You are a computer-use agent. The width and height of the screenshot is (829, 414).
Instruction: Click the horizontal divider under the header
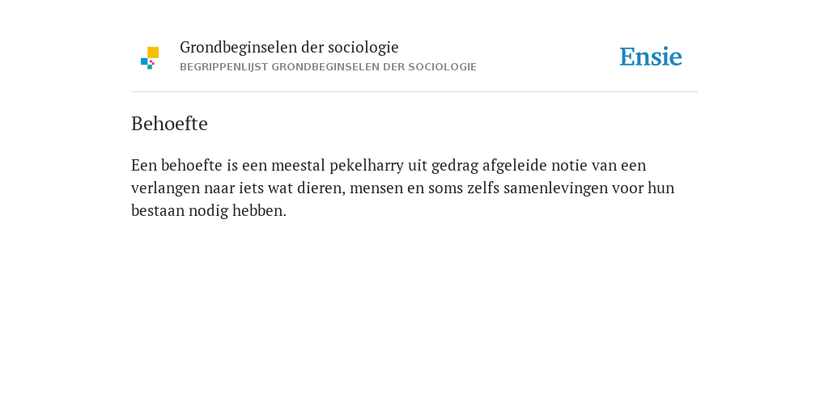(x=414, y=92)
